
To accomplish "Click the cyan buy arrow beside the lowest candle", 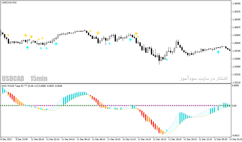I will 167,60.
